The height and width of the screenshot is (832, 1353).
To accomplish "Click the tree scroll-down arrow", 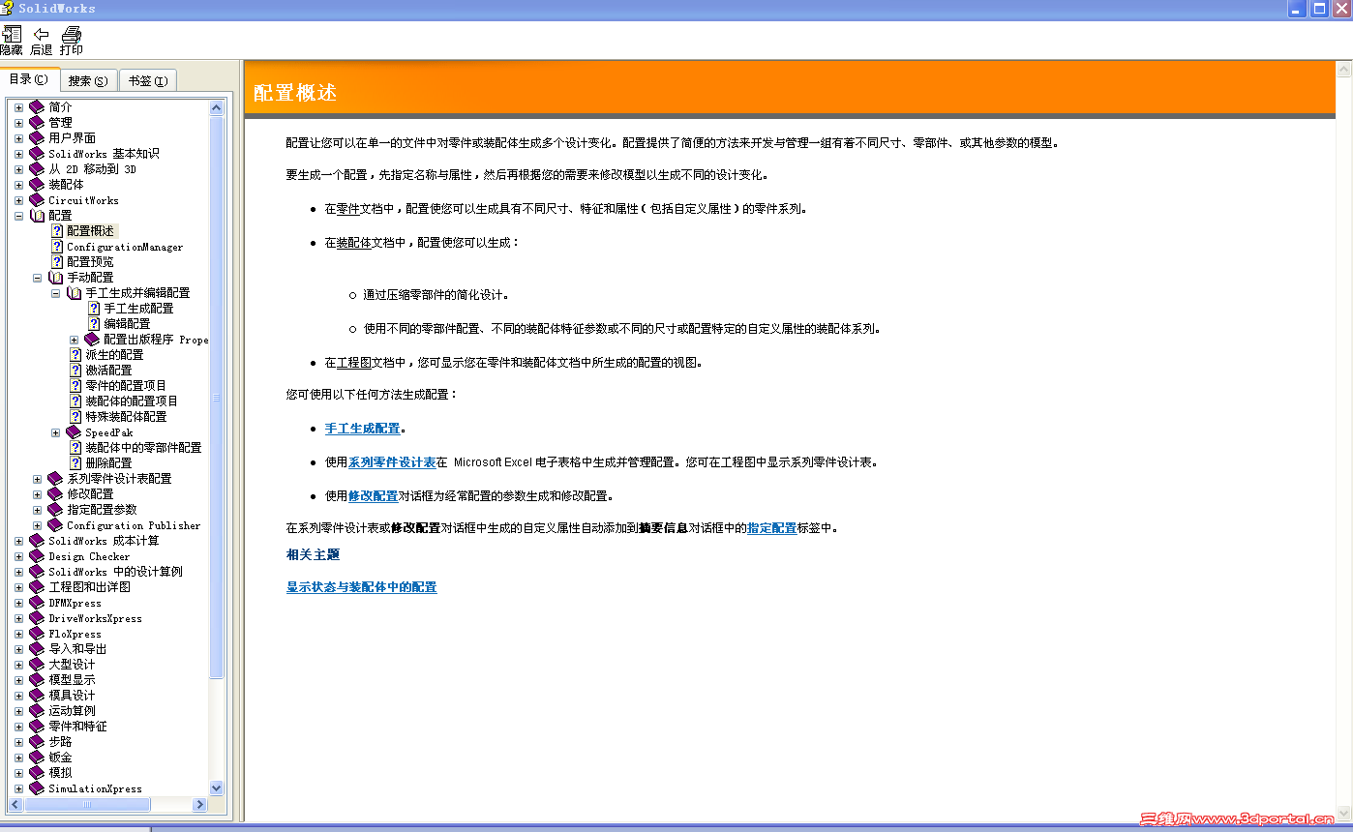I will (216, 788).
